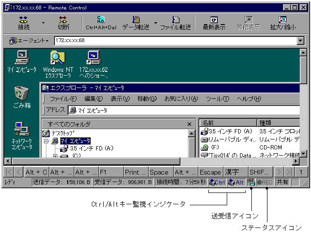
Task: Click the 切断 disconnect toolbar icon
Action: 63,23
